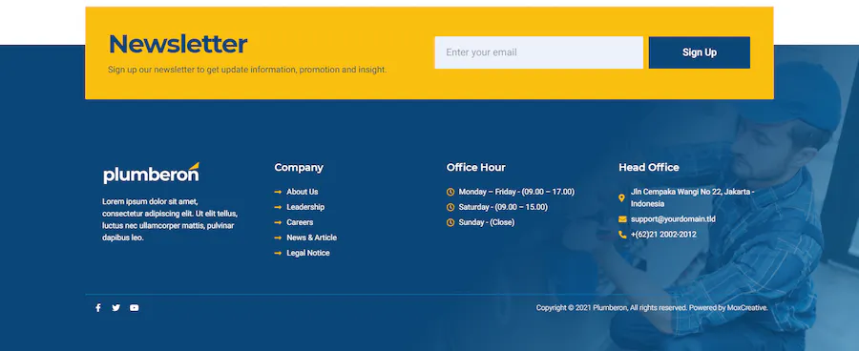Click the arrow icon beside About Us
859x351 pixels.
[278, 193]
